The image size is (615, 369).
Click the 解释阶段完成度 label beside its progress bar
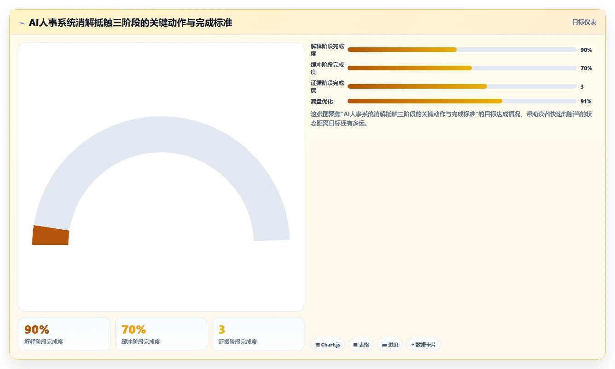(x=327, y=50)
